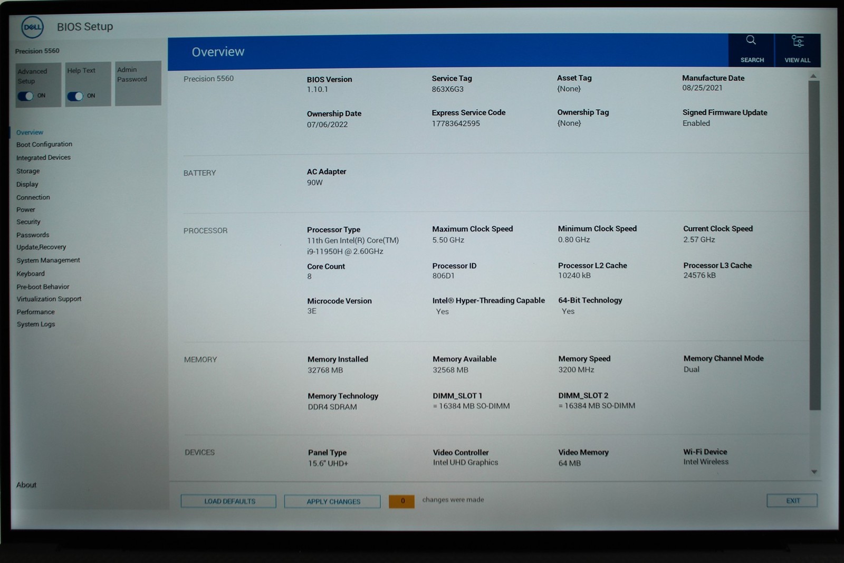
Task: Open the Admin Password tile
Action: 138,83
